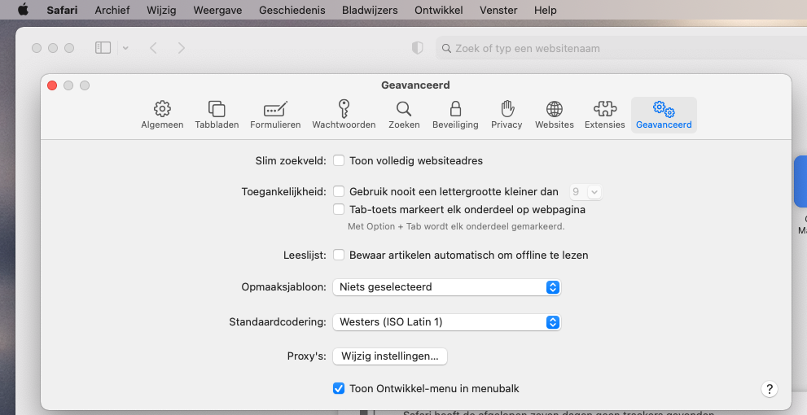The image size is (807, 415).
Task: Open the Extensies puzzle pane
Action: pos(605,116)
